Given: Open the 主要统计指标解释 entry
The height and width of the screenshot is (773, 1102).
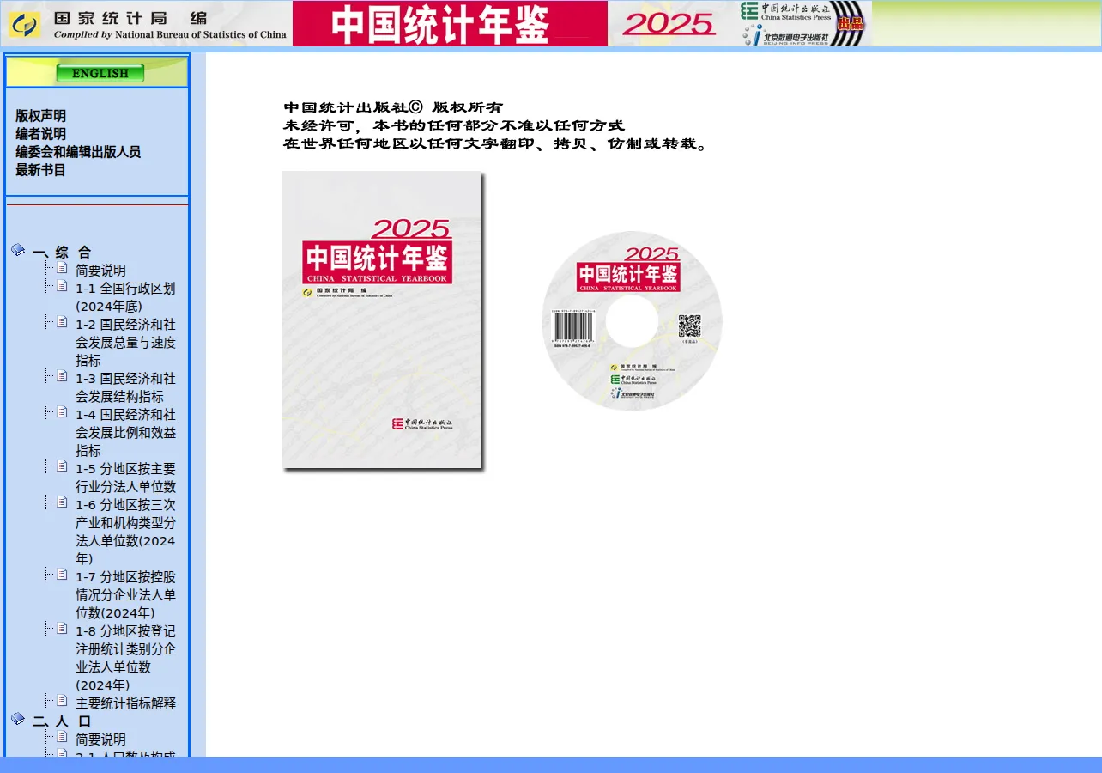Looking at the screenshot, I should (125, 703).
